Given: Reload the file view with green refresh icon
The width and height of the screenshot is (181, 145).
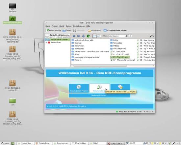Looking at the screenshot, I should click(88, 36).
